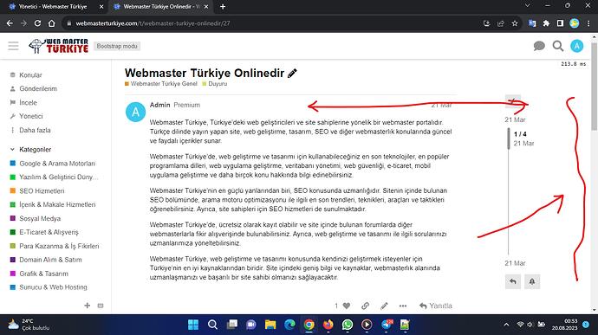Show more post actions ellipsis
Screen dimensions: 598x335
[403, 306]
